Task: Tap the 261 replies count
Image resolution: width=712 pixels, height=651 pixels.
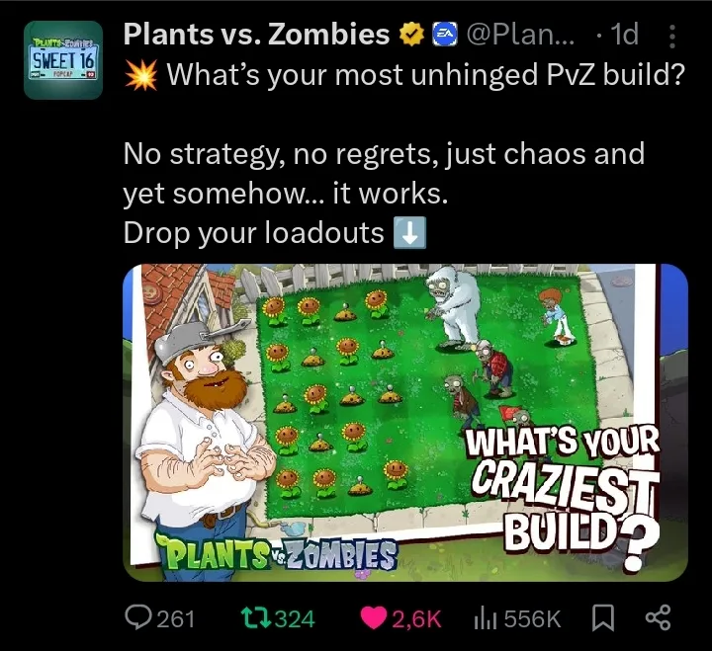Action: (x=175, y=619)
